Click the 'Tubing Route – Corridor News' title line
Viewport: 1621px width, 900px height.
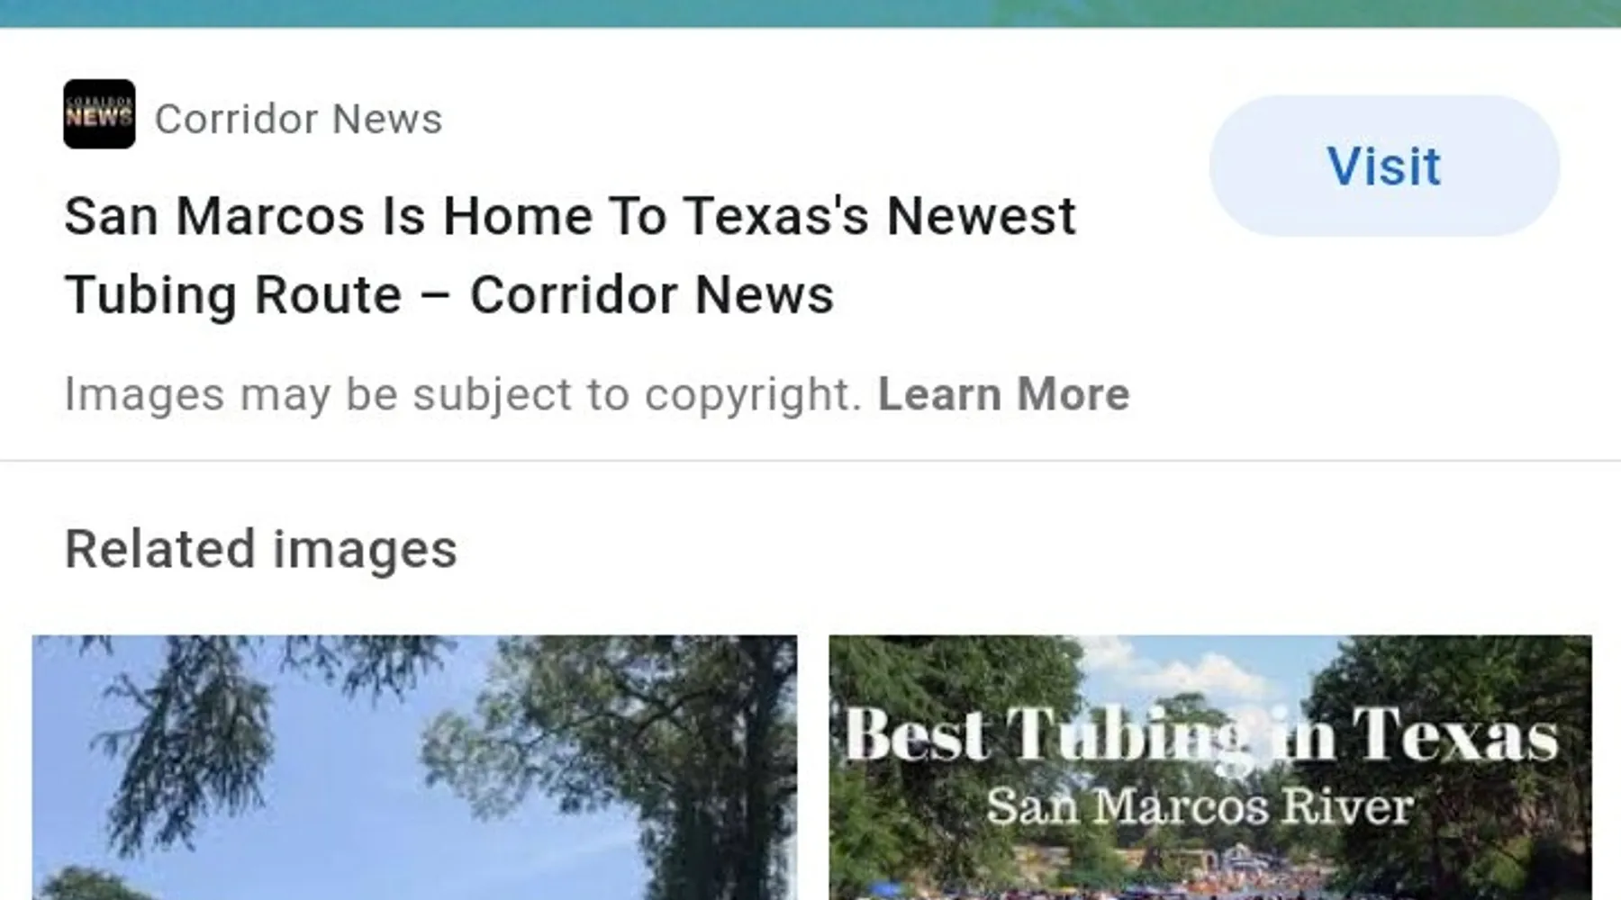click(x=449, y=295)
